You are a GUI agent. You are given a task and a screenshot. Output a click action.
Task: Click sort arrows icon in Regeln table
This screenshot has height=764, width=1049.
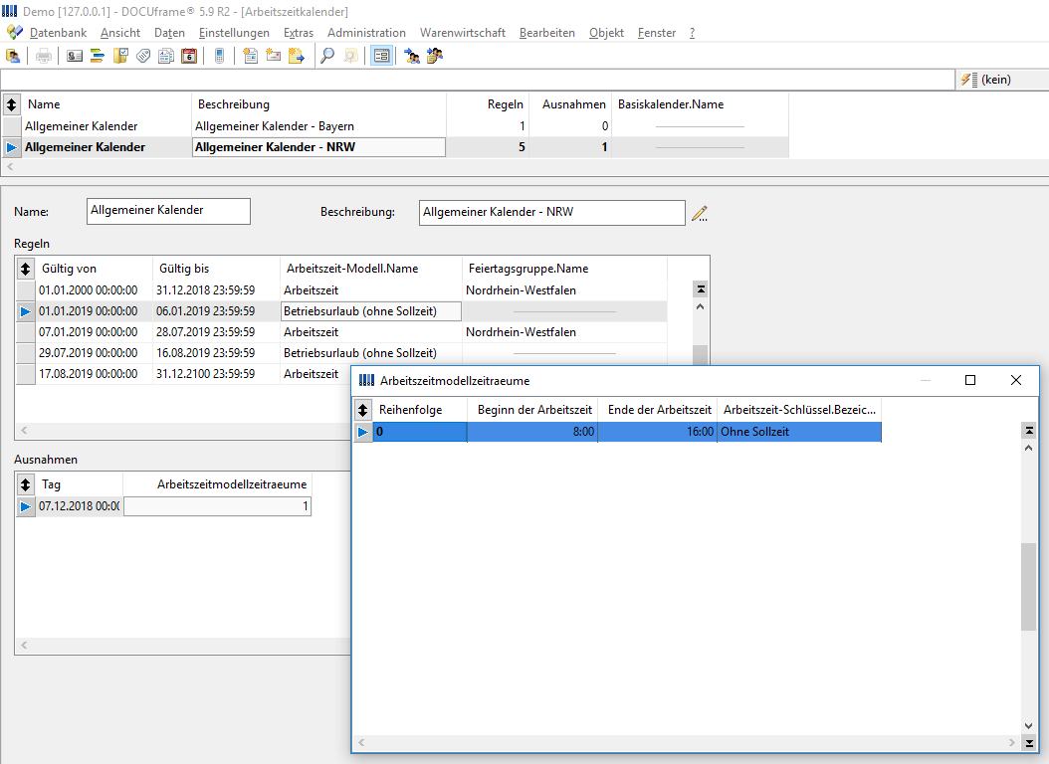tap(26, 269)
